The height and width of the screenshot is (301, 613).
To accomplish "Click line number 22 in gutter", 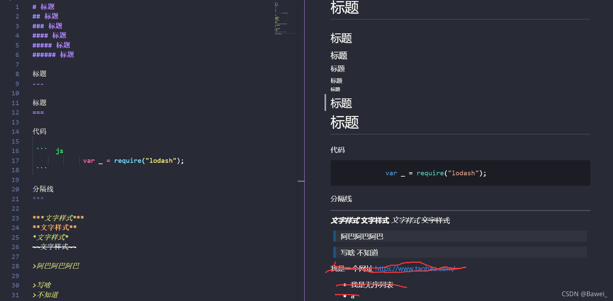I will (16, 209).
